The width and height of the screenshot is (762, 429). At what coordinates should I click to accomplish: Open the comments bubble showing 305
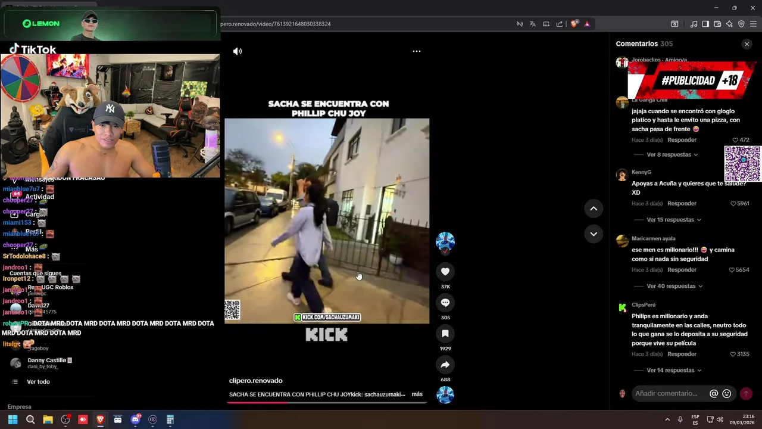(x=445, y=303)
